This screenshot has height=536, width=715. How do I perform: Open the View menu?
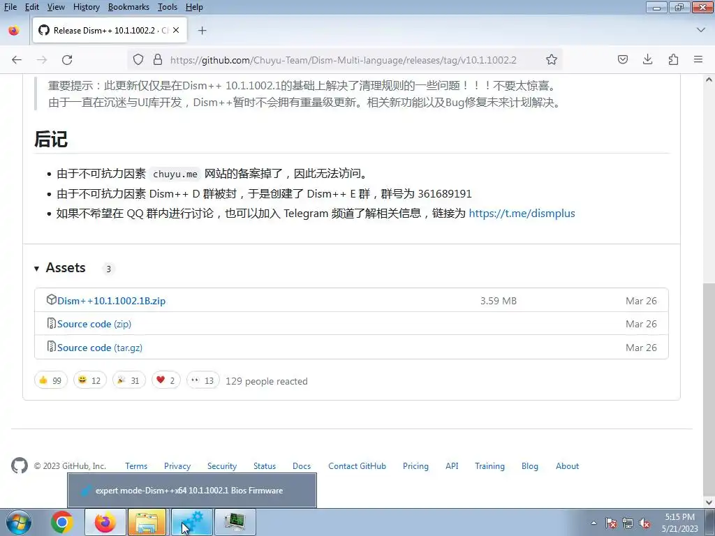pyautogui.click(x=56, y=7)
